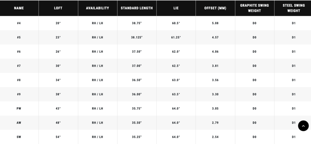The image size is (311, 144).
Task: Click the scroll-to-top arrow button
Action: 303,126
